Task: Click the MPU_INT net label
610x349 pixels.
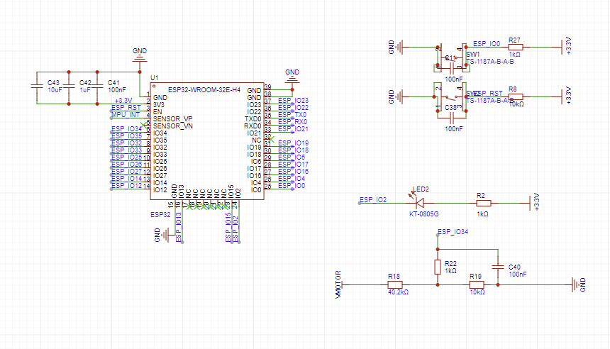Action: (126, 115)
